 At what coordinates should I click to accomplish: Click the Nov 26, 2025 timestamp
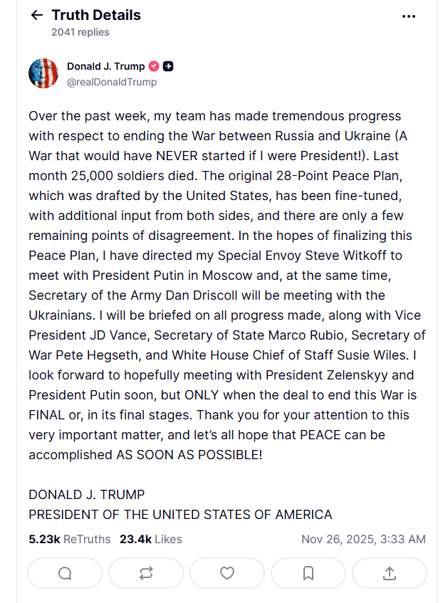coord(363,539)
